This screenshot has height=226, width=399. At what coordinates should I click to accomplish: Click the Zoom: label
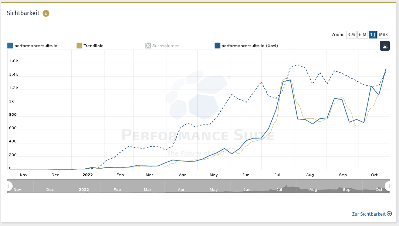(338, 35)
